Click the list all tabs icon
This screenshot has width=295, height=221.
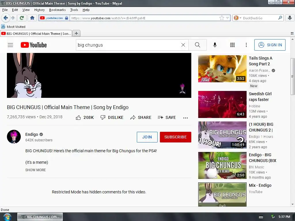292,33
